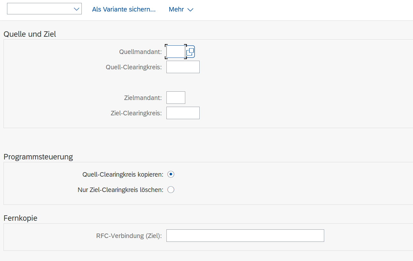Select Quell-Clearingkreis kopieren radio button
413x261 pixels.
(171, 174)
